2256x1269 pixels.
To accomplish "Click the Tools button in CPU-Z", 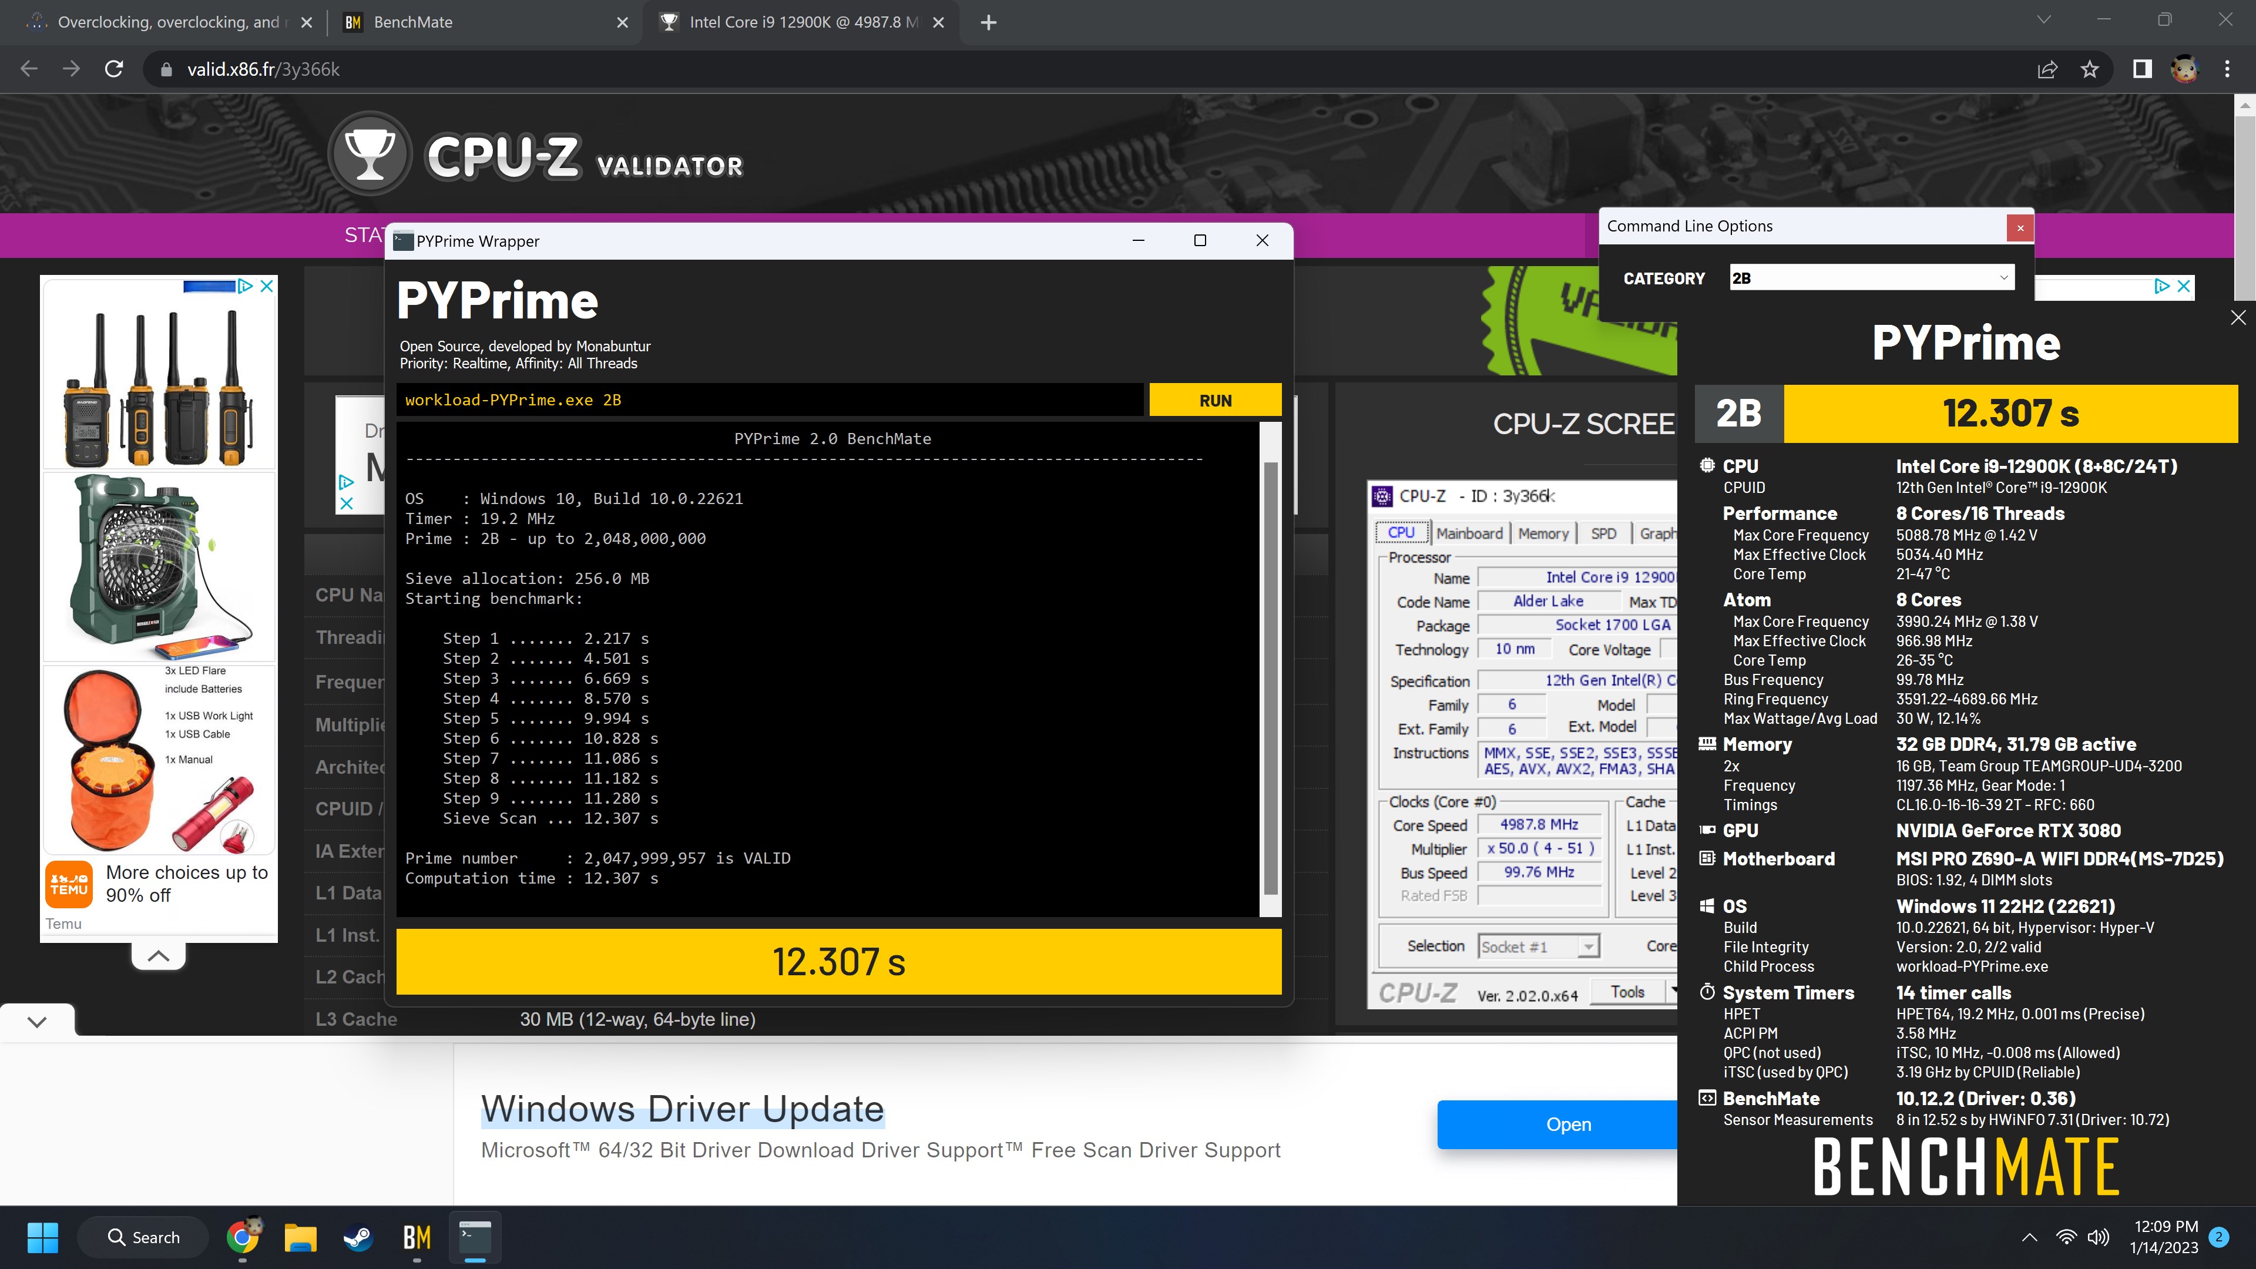I will click(x=1628, y=992).
